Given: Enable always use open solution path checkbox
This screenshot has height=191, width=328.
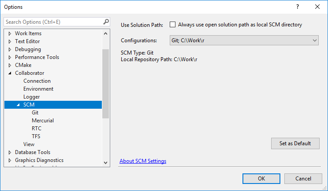Looking at the screenshot, I should click(x=173, y=25).
